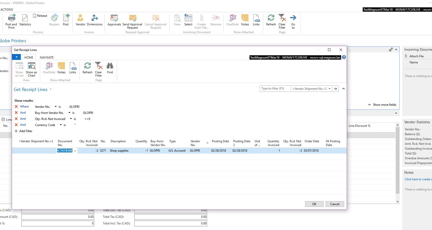Click Post and Print in Invoice ribbon

(11, 21)
